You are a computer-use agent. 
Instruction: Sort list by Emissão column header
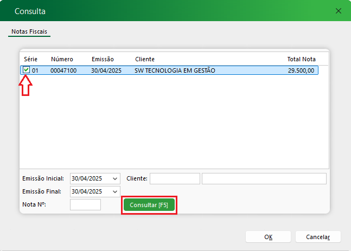pyautogui.click(x=103, y=59)
